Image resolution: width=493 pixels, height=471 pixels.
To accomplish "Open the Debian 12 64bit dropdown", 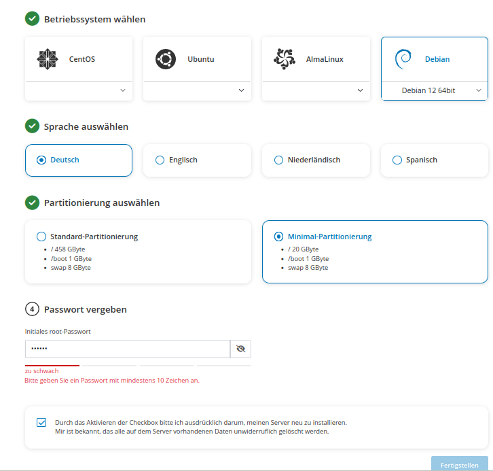I will (x=435, y=90).
